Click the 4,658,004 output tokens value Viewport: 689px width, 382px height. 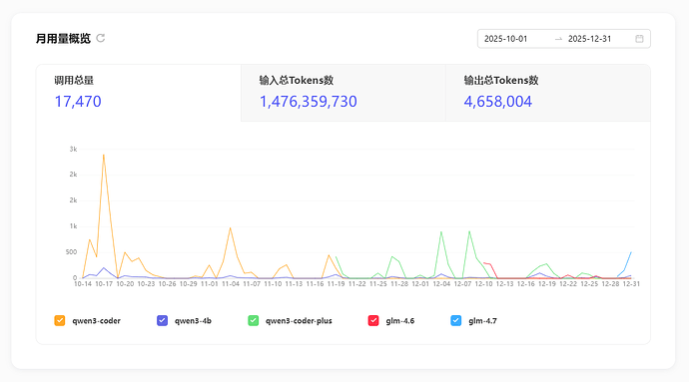coord(498,102)
